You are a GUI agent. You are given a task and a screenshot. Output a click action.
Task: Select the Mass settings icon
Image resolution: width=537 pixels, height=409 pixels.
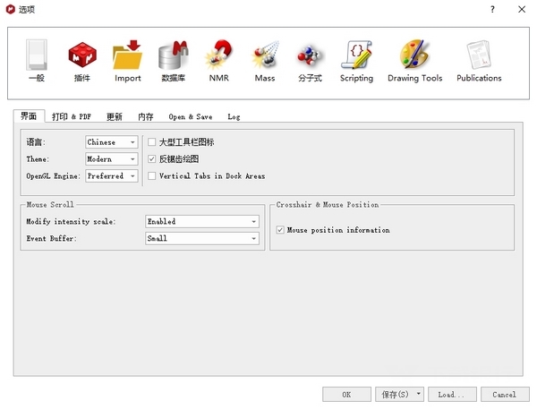tap(265, 59)
